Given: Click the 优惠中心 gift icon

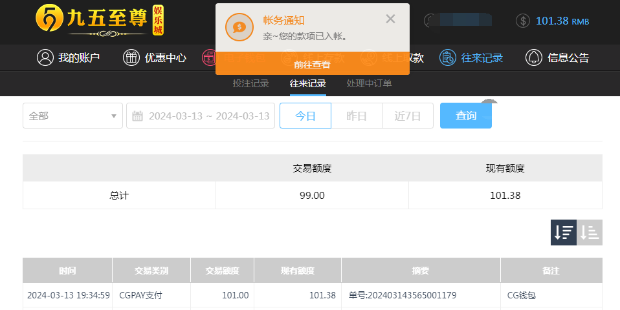Looking at the screenshot, I should click(x=131, y=57).
